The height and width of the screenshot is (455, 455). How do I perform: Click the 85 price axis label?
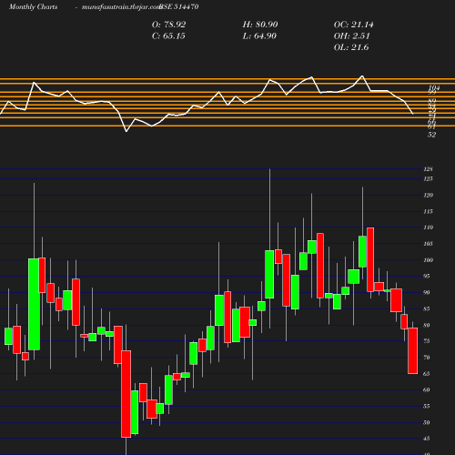pos(427,309)
